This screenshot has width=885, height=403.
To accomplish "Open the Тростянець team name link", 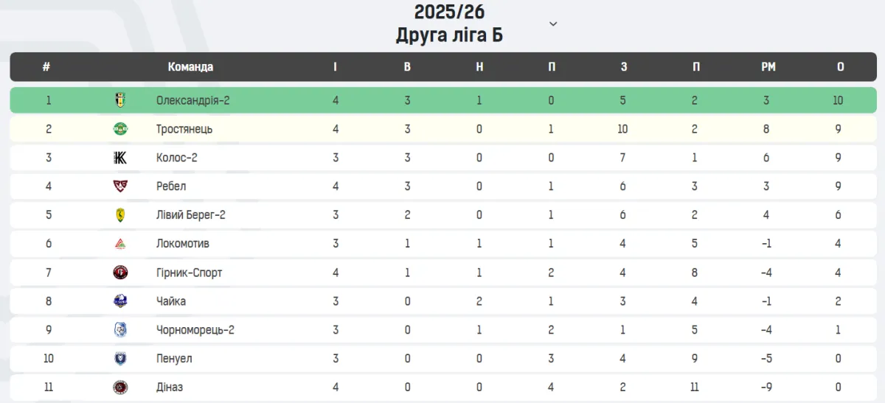I will point(184,129).
